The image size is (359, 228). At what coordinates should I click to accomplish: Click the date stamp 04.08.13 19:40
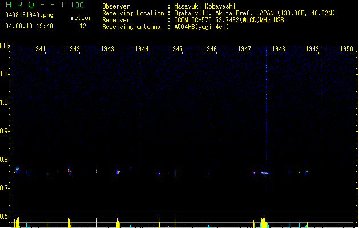pos(29,26)
